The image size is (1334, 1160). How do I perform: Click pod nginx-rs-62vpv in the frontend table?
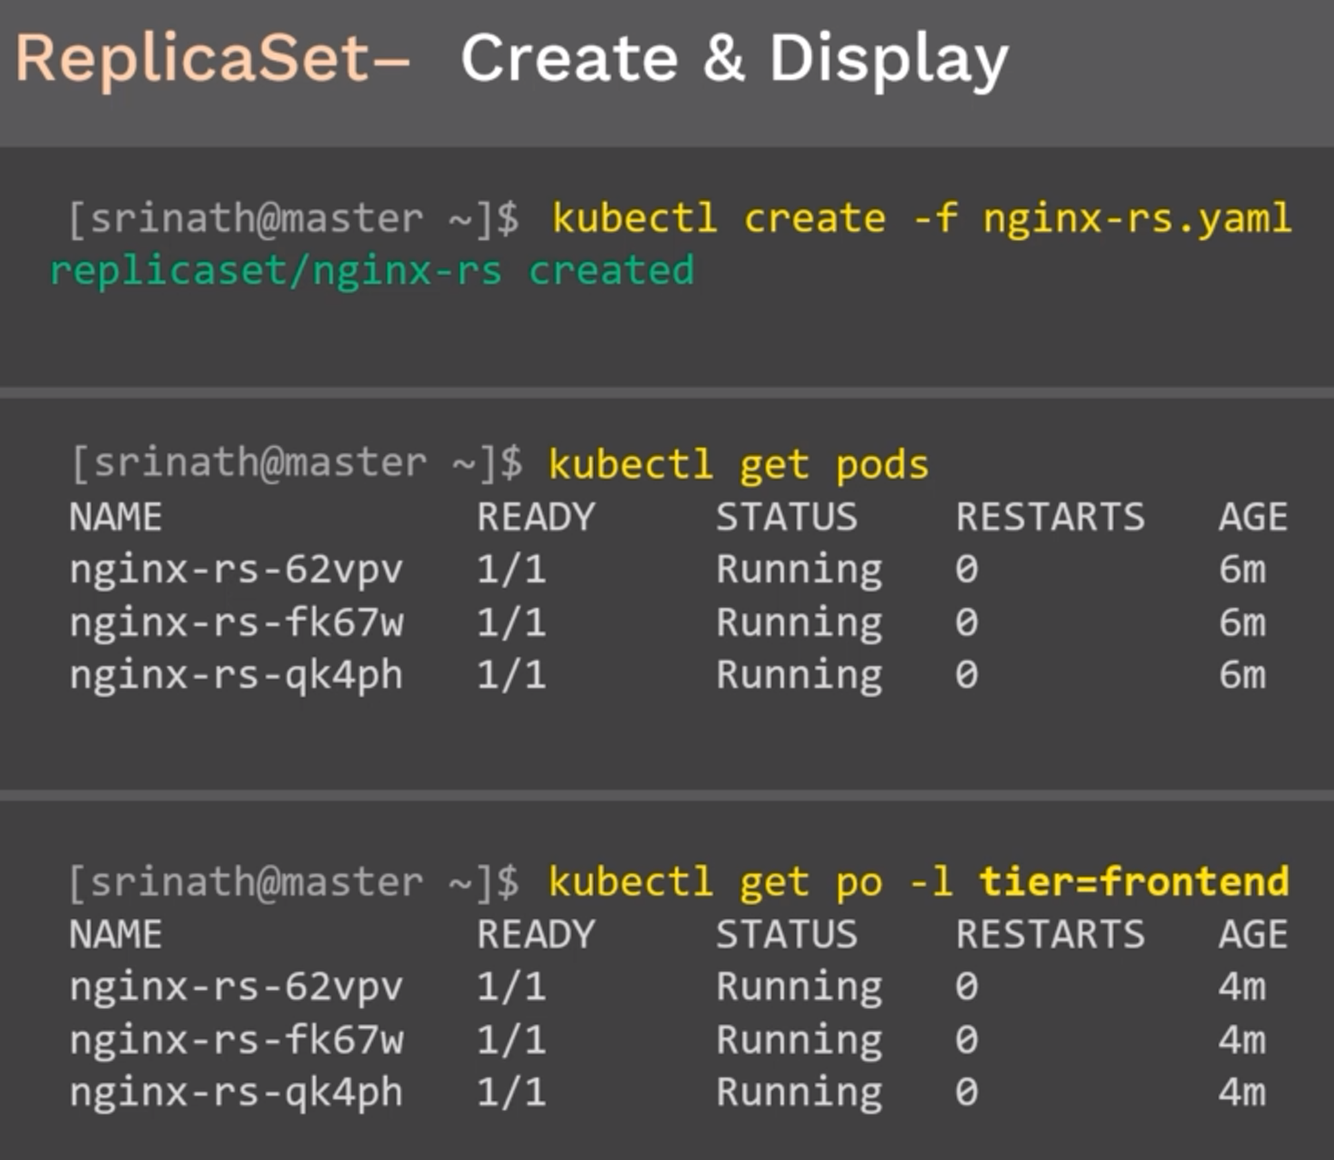[x=236, y=987]
